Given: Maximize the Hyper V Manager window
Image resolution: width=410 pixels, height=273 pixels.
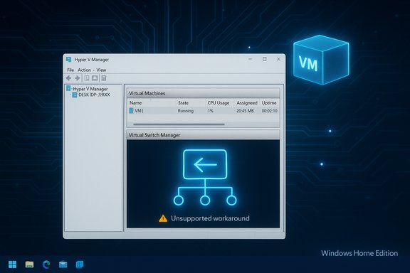Looking at the screenshot, I should (265, 59).
